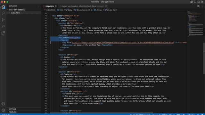This screenshot has height=115, width=205.
Task: Open the customize layout icon
Action: pyautogui.click(x=202, y=2)
